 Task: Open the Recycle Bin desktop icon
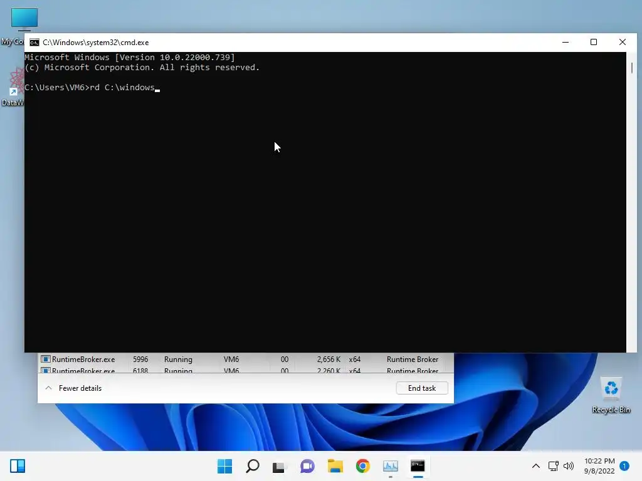611,396
